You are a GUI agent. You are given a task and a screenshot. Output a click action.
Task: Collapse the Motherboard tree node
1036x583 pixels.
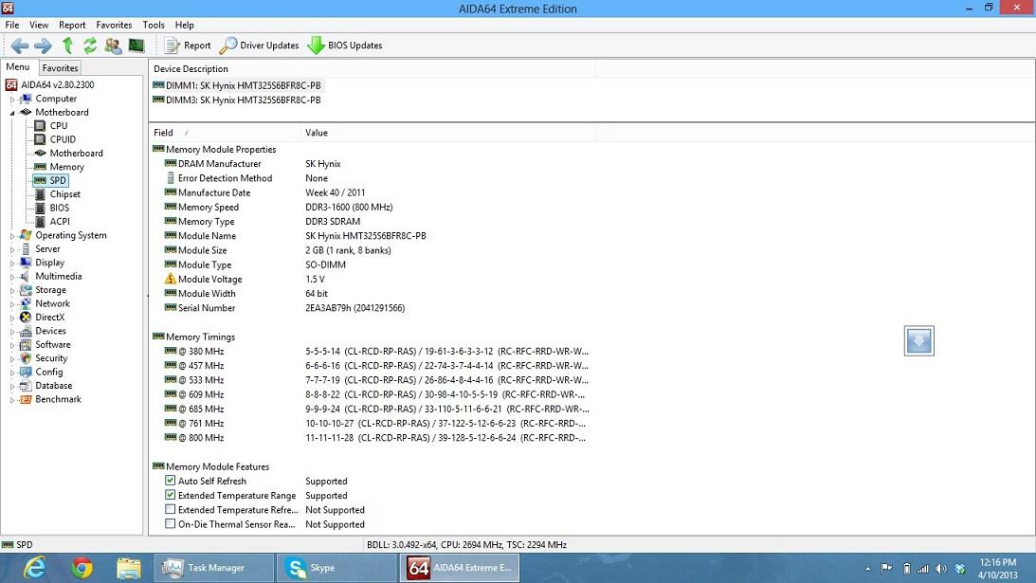pos(12,113)
